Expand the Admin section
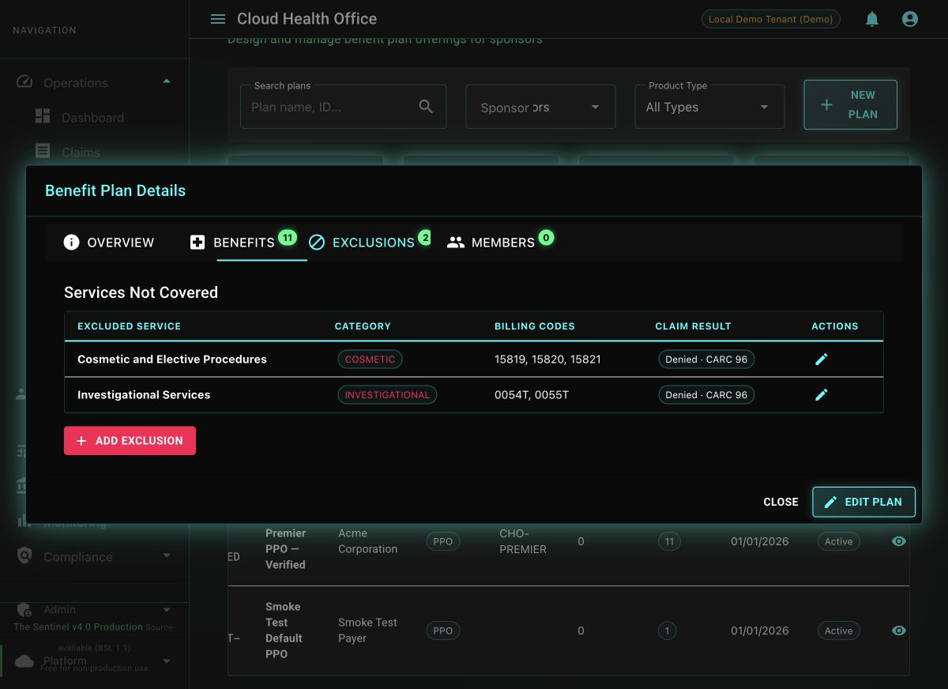The width and height of the screenshot is (948, 689). tap(167, 610)
